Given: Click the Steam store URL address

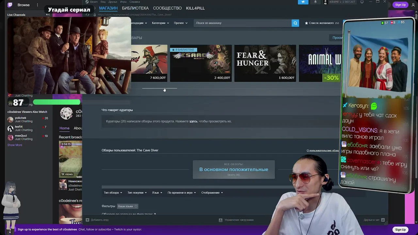Looking at the screenshot, I should tap(135, 15).
